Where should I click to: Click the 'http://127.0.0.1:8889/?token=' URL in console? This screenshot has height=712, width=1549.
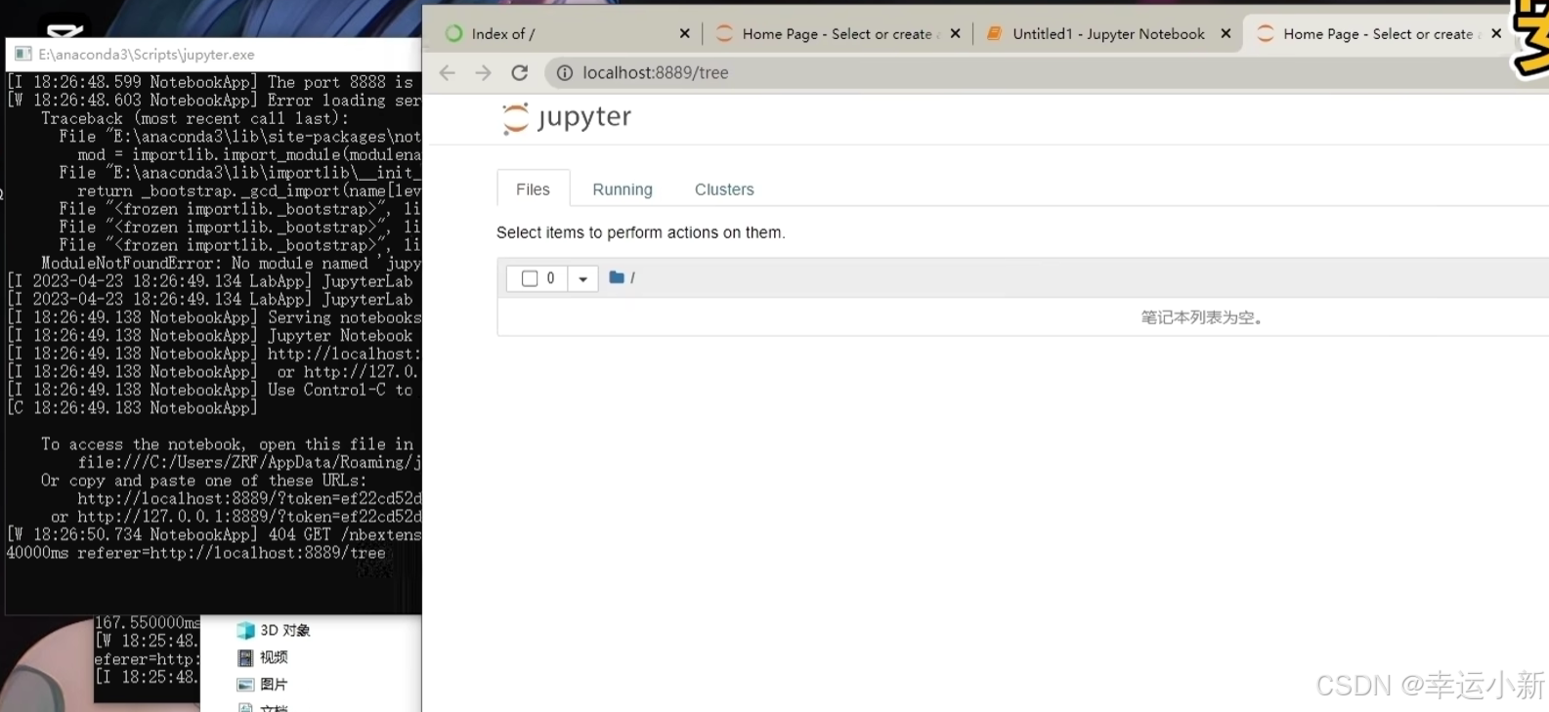249,517
